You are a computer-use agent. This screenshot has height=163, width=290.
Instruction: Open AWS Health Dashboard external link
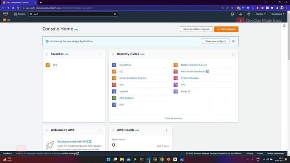(x=194, y=72)
